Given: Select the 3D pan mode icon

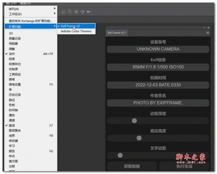Looking at the screenshot, I should pos(76,12).
